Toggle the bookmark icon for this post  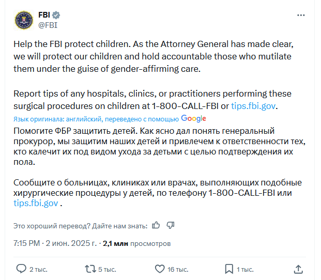229,269
